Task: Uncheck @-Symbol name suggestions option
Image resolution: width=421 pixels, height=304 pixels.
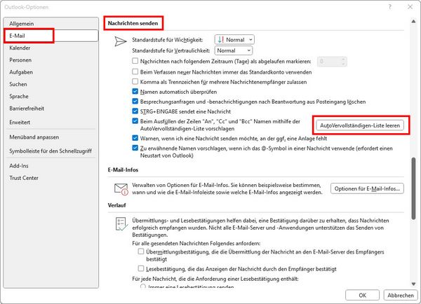Action: 135,148
